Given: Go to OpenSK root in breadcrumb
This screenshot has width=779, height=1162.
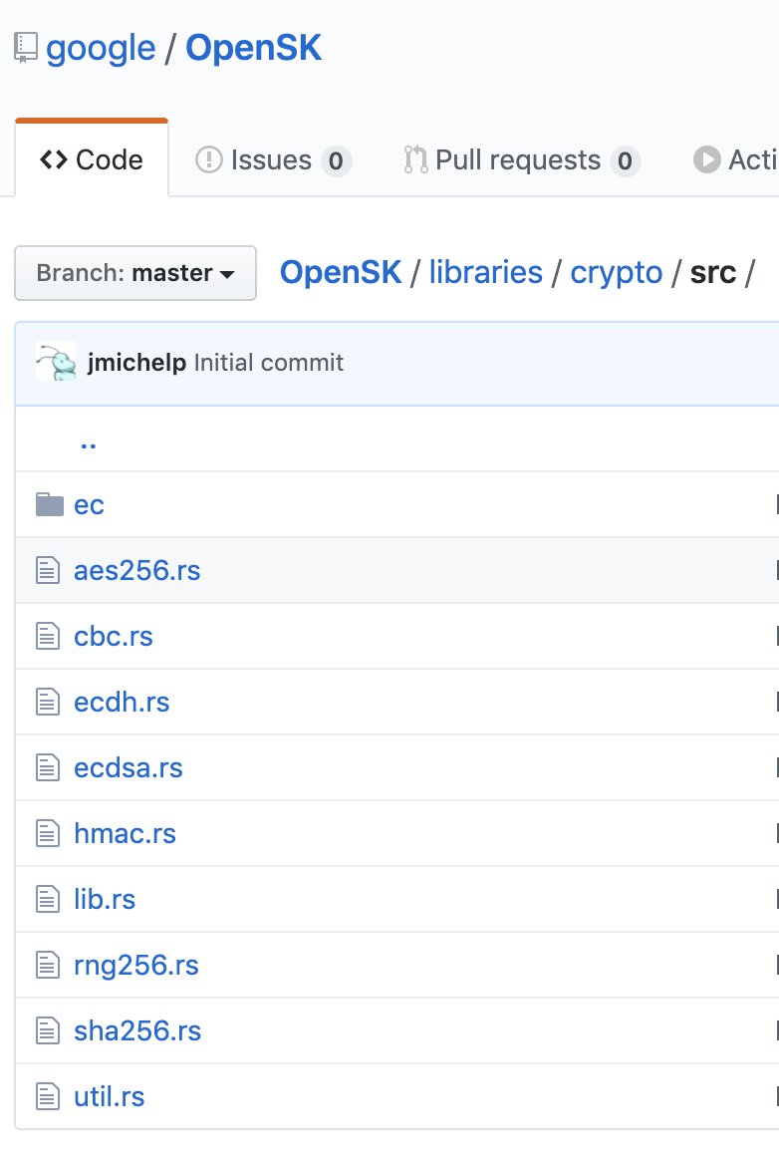Looking at the screenshot, I should point(341,273).
